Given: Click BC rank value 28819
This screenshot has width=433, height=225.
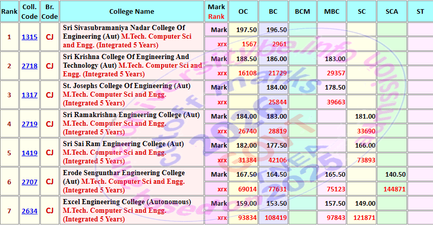Looking at the screenshot, I should [x=277, y=131].
